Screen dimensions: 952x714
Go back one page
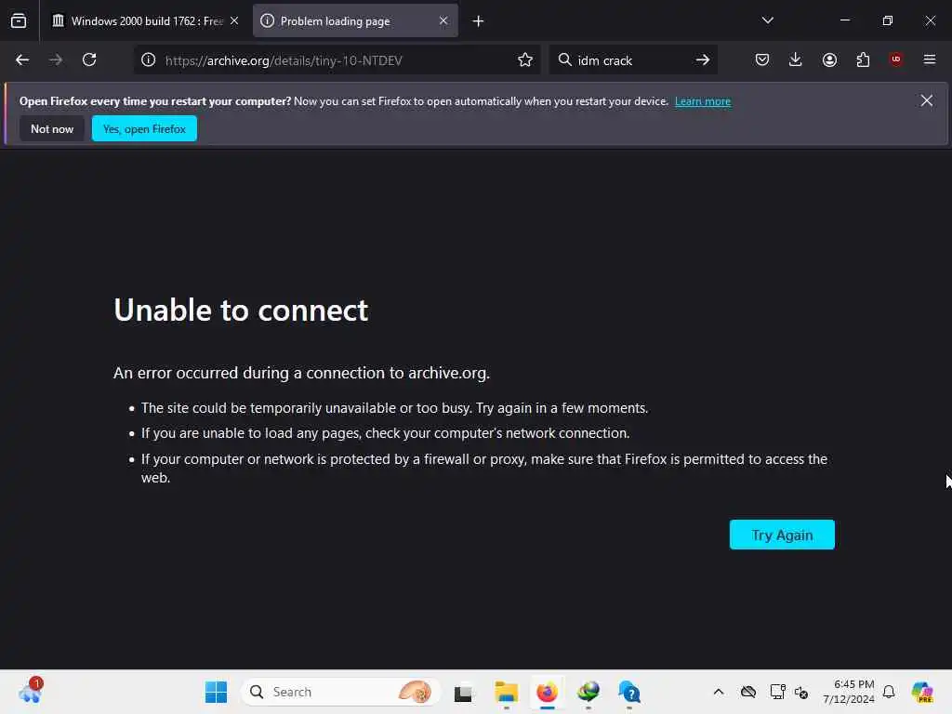pyautogui.click(x=22, y=59)
